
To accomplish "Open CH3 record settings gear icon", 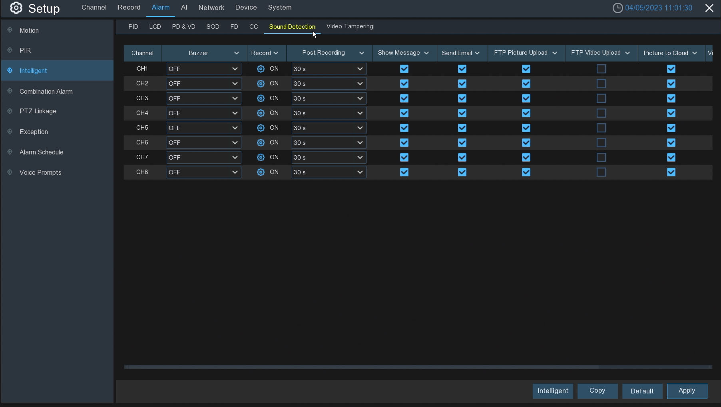I will tap(261, 99).
